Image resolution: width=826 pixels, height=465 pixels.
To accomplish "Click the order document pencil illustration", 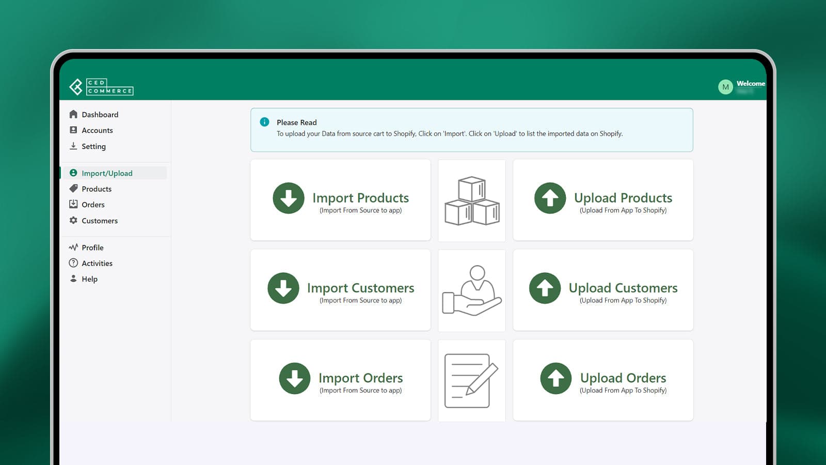I will tap(471, 380).
